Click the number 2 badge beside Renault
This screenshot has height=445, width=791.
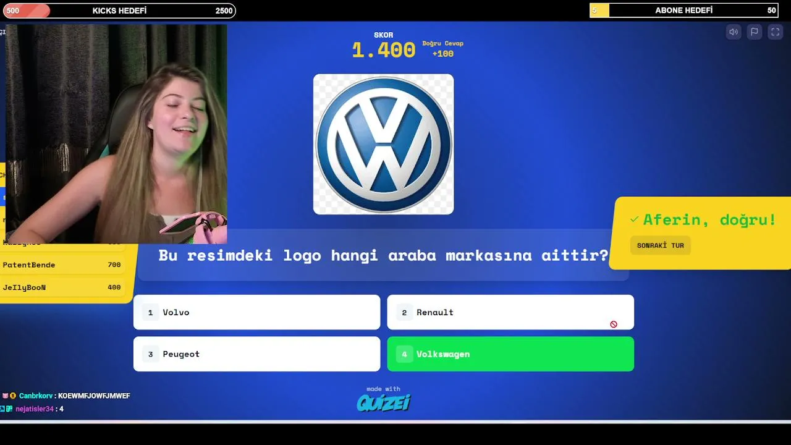tap(404, 313)
